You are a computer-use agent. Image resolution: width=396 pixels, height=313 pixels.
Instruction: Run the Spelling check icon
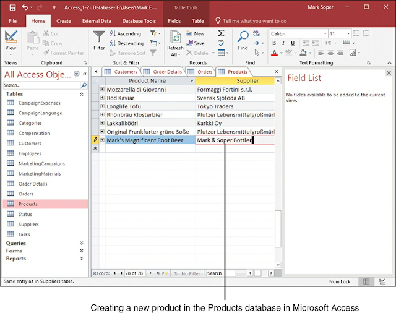(221, 43)
